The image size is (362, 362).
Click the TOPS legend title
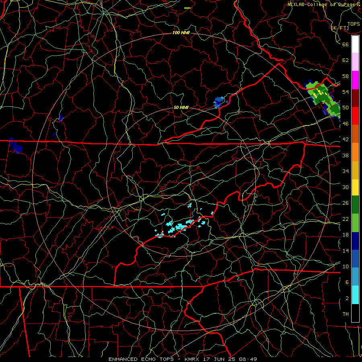point(354,24)
